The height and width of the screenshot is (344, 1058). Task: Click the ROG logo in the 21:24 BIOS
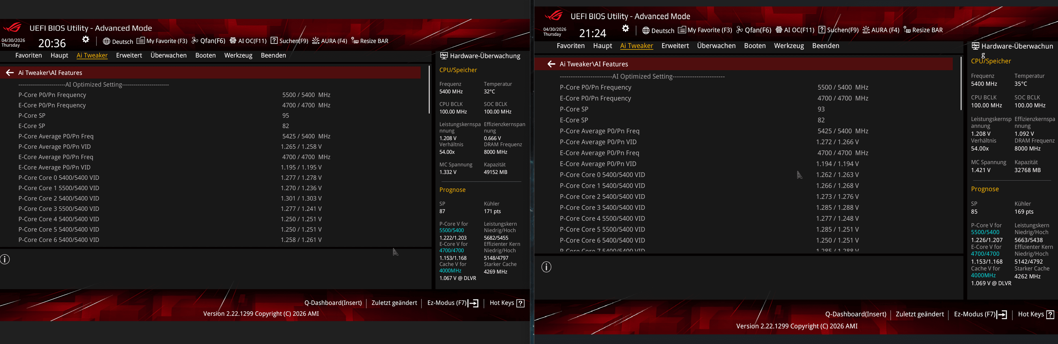(x=554, y=16)
